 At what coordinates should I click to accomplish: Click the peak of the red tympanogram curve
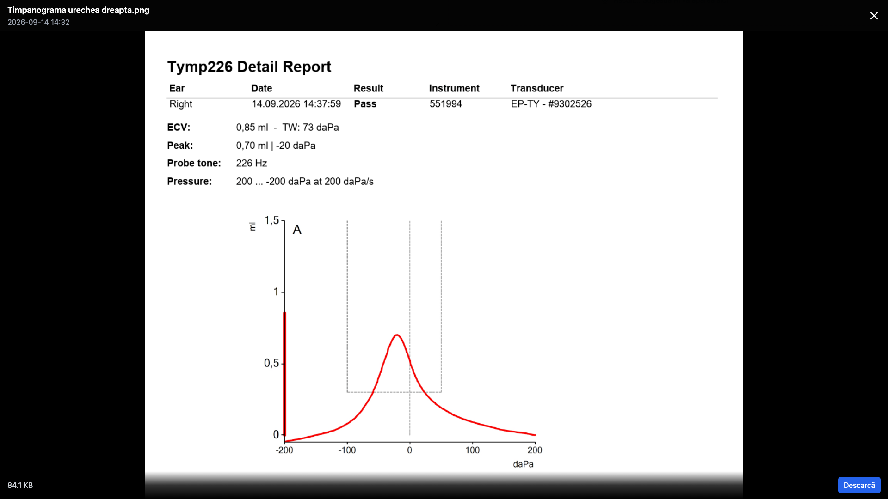point(397,335)
